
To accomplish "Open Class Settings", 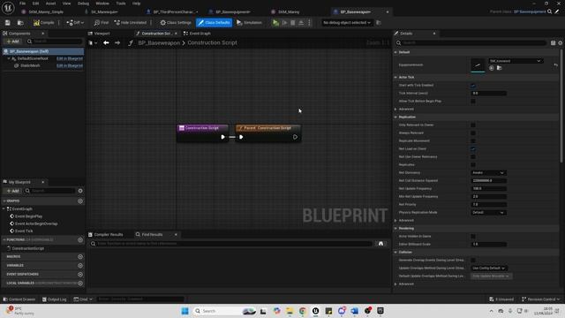I will [x=176, y=22].
